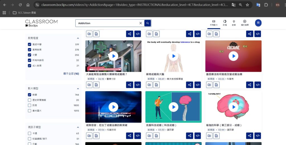Collapse the 影片類型 filter section
This screenshot has width=286, height=145.
(x=78, y=88)
